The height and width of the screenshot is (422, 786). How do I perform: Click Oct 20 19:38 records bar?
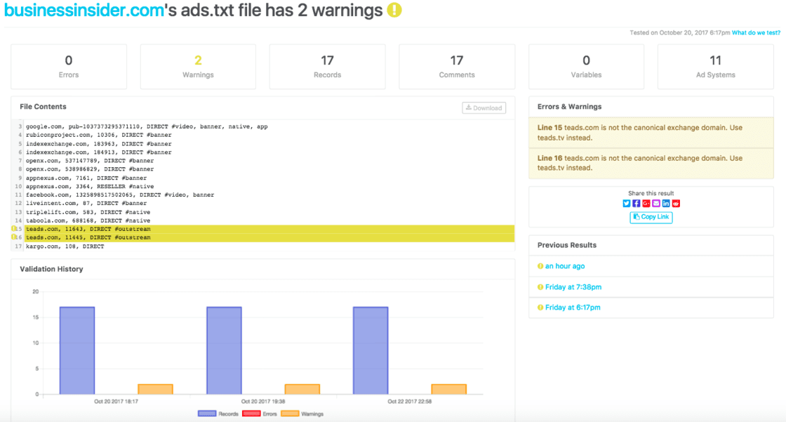point(224,350)
